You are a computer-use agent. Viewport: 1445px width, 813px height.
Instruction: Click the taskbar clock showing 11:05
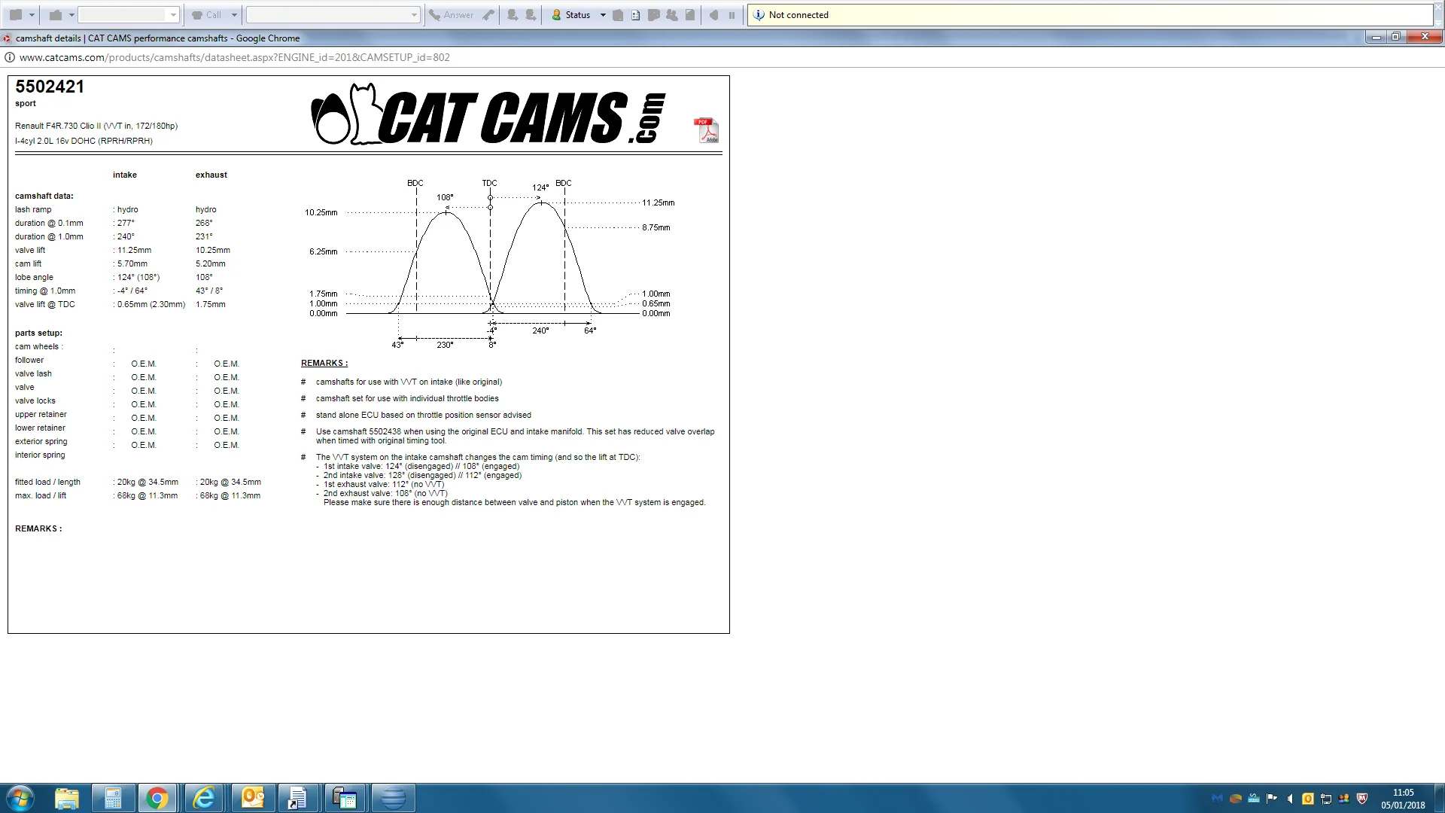tap(1403, 799)
